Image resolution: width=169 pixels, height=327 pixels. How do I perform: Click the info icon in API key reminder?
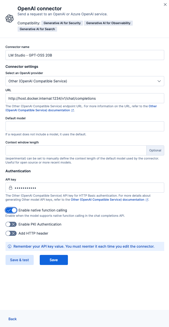[10, 246]
